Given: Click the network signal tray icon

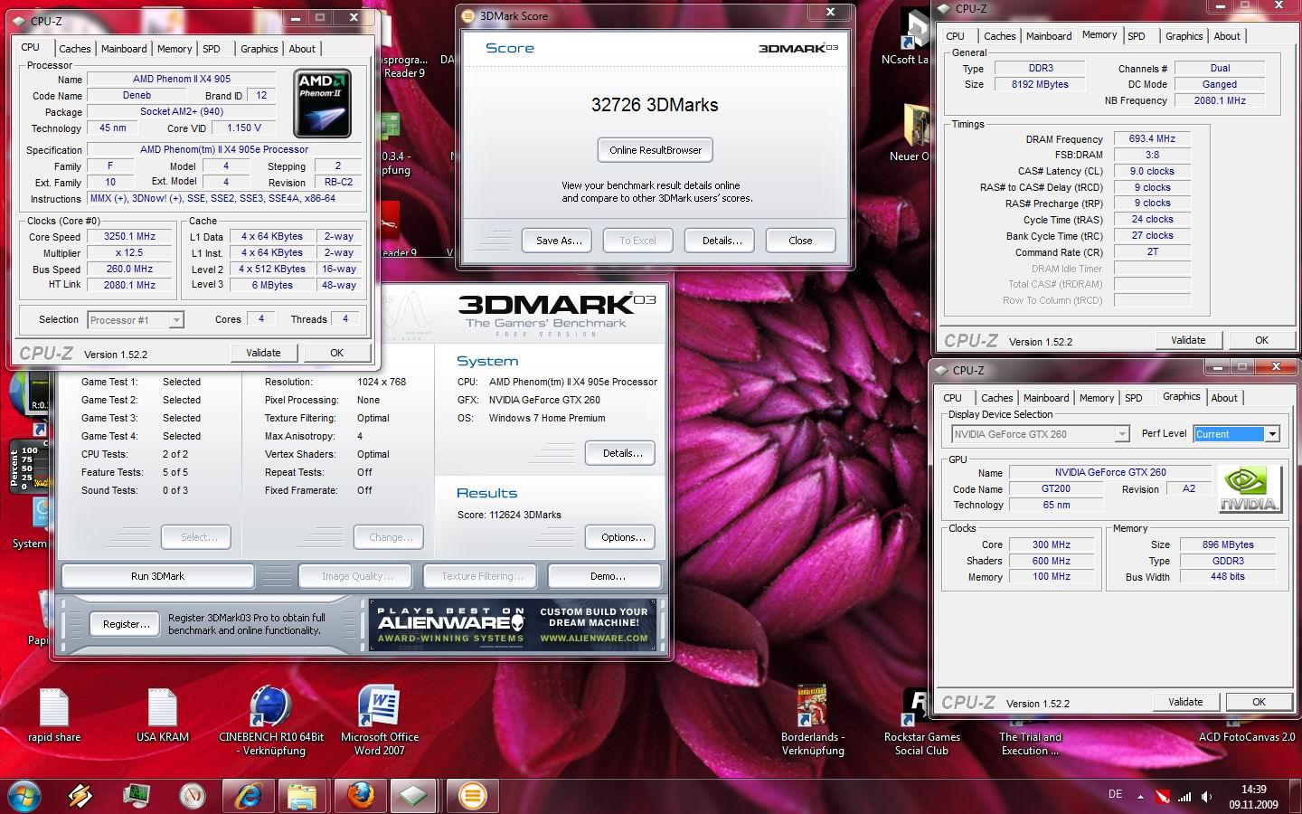Looking at the screenshot, I should (1184, 797).
